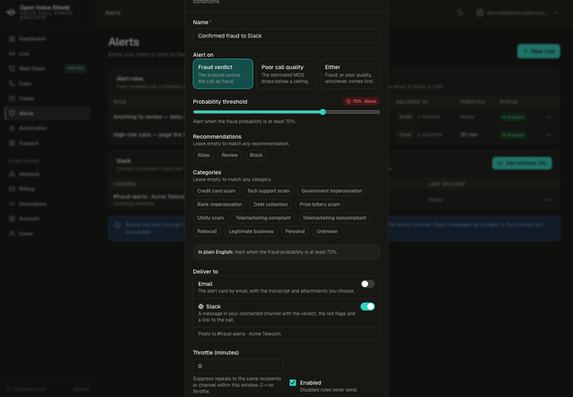Click the 70% Block threshold badge
The width and height of the screenshot is (573, 397).
coord(361,101)
